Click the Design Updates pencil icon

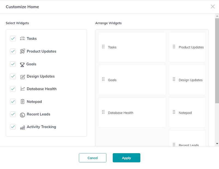pos(22,76)
